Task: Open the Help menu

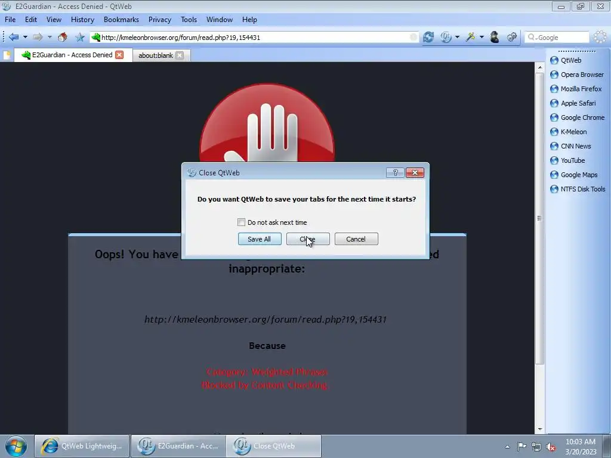Action: point(249,20)
